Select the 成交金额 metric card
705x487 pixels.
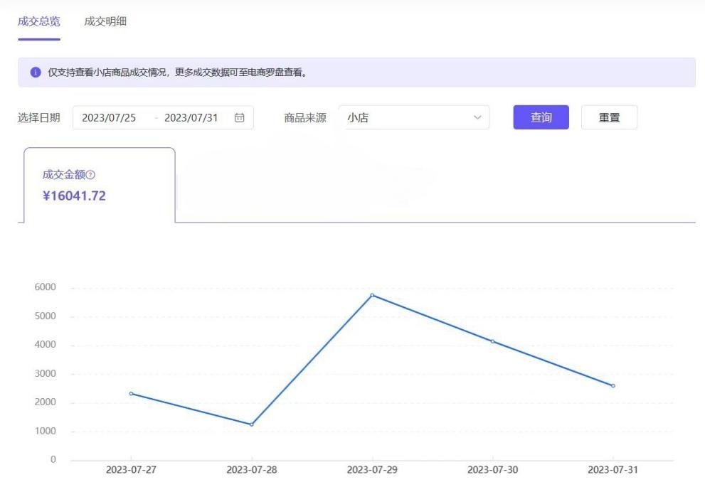[100, 185]
